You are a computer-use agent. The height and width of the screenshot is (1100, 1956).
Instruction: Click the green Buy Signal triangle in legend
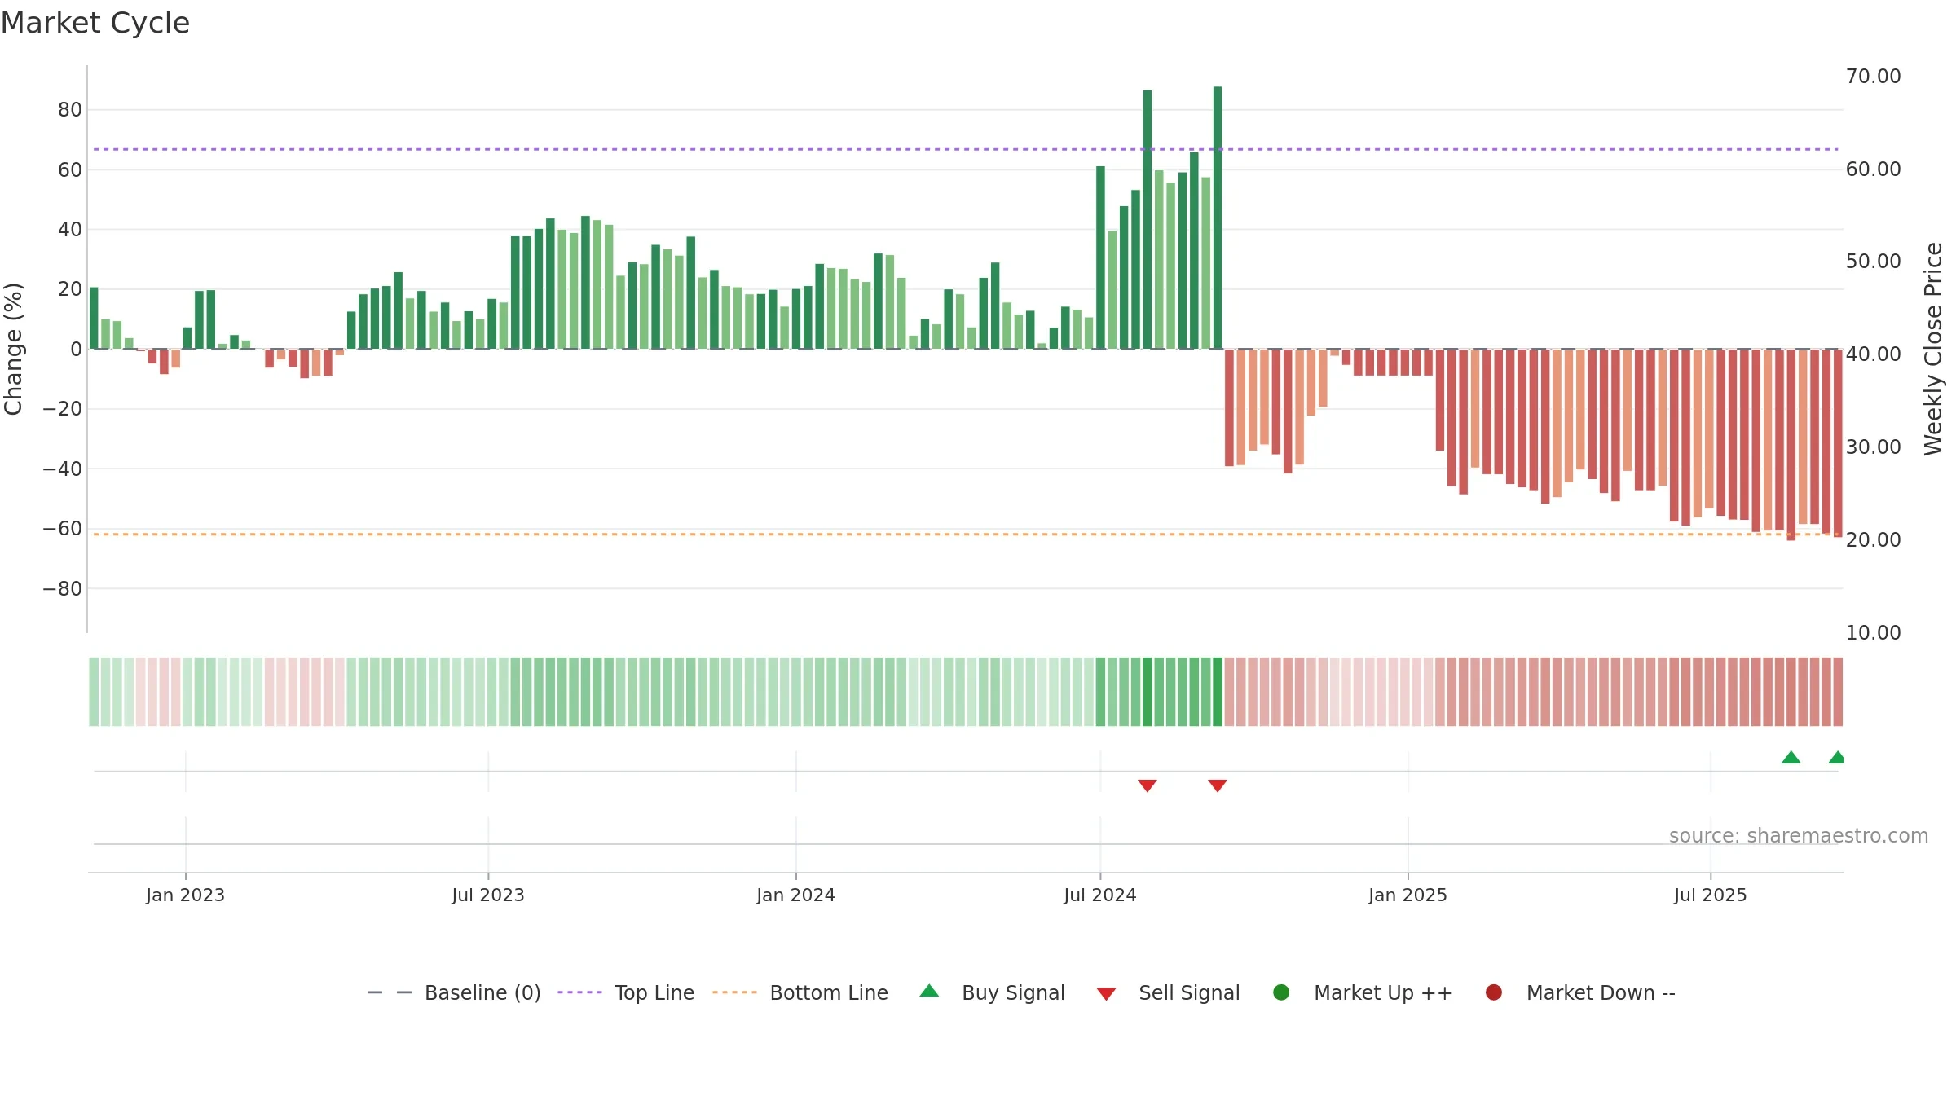pos(929,991)
